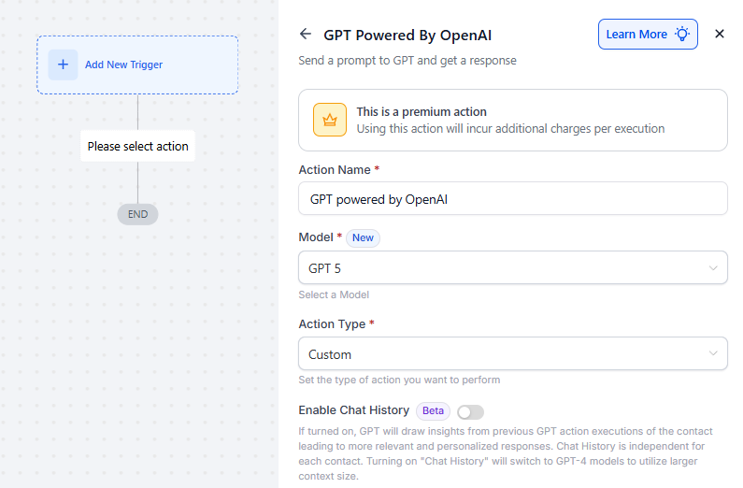Click the Enable Chat History label
The width and height of the screenshot is (743, 488).
point(353,410)
